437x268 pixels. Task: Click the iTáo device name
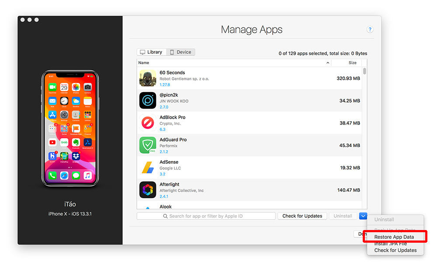click(70, 204)
